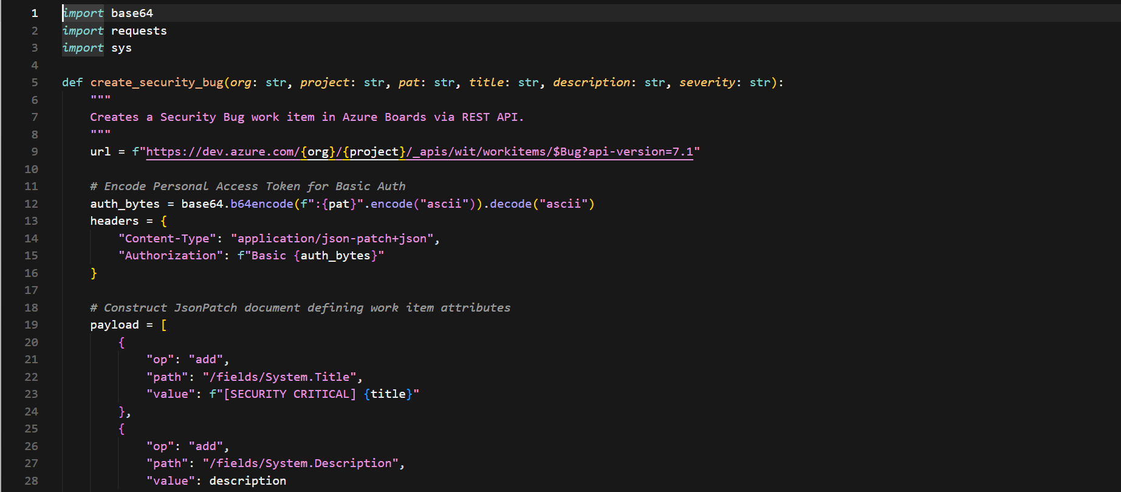This screenshot has width=1121, height=492.
Task: Click line number 1 in the gutter
Action: (35, 13)
